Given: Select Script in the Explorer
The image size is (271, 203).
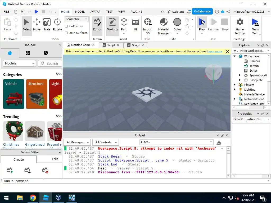Looking at the screenshot, I should point(253,70).
